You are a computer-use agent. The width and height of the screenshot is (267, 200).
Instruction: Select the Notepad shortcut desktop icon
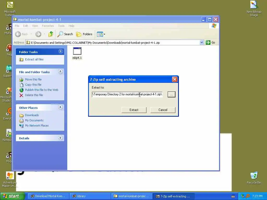tap(8, 135)
